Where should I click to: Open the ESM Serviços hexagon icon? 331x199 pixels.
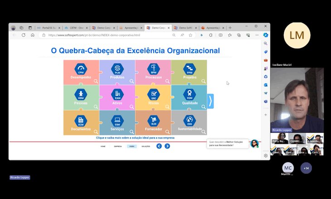(x=117, y=120)
